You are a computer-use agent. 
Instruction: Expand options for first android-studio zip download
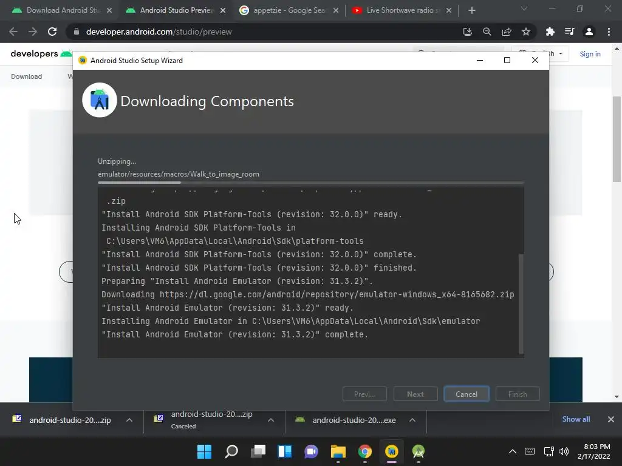pyautogui.click(x=129, y=420)
